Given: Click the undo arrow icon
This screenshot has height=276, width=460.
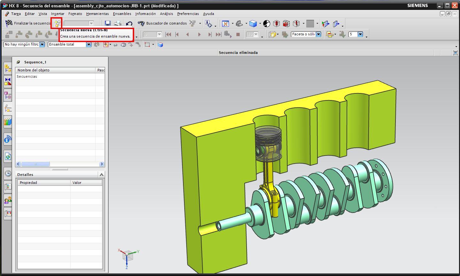Looking at the screenshot, I should tap(129, 23).
